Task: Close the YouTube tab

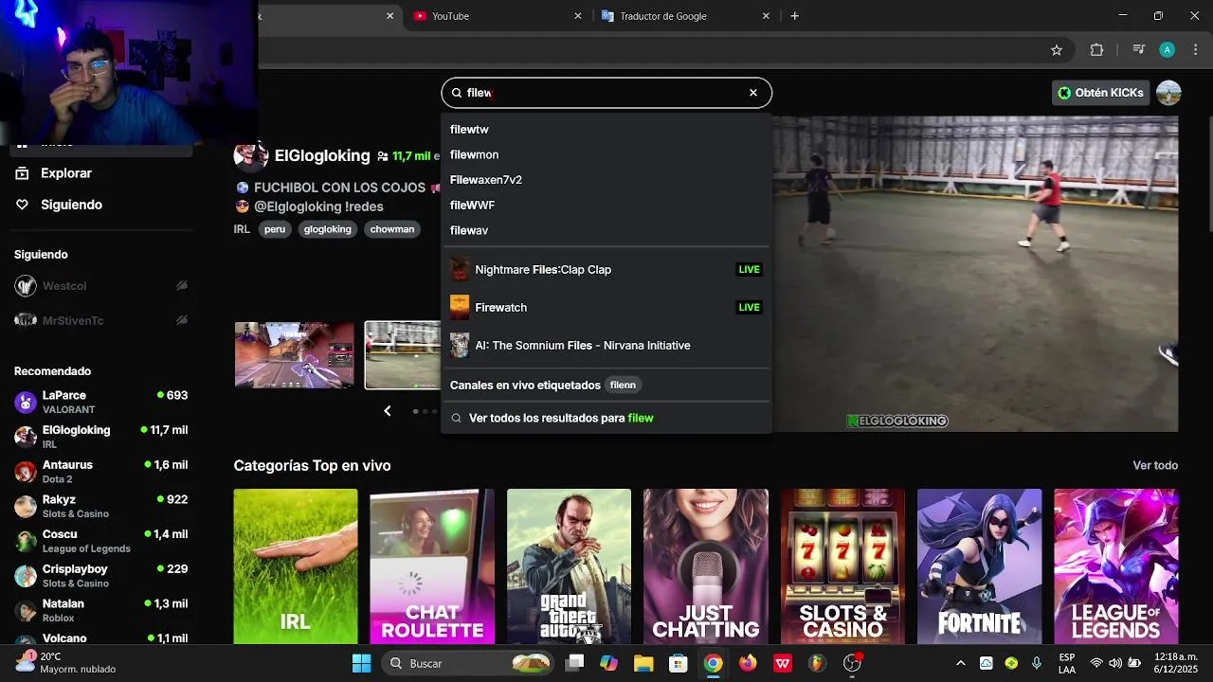Action: pos(578,16)
